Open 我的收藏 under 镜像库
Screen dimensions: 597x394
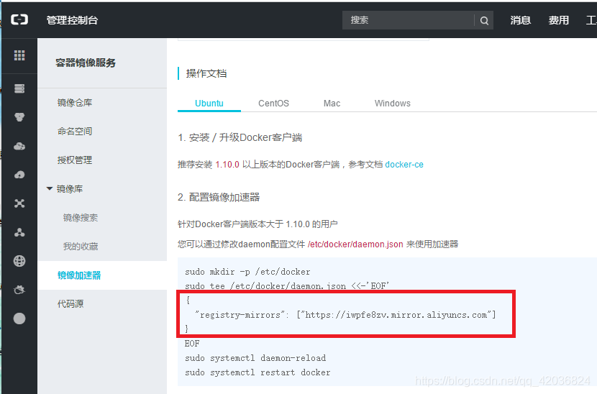[81, 247]
